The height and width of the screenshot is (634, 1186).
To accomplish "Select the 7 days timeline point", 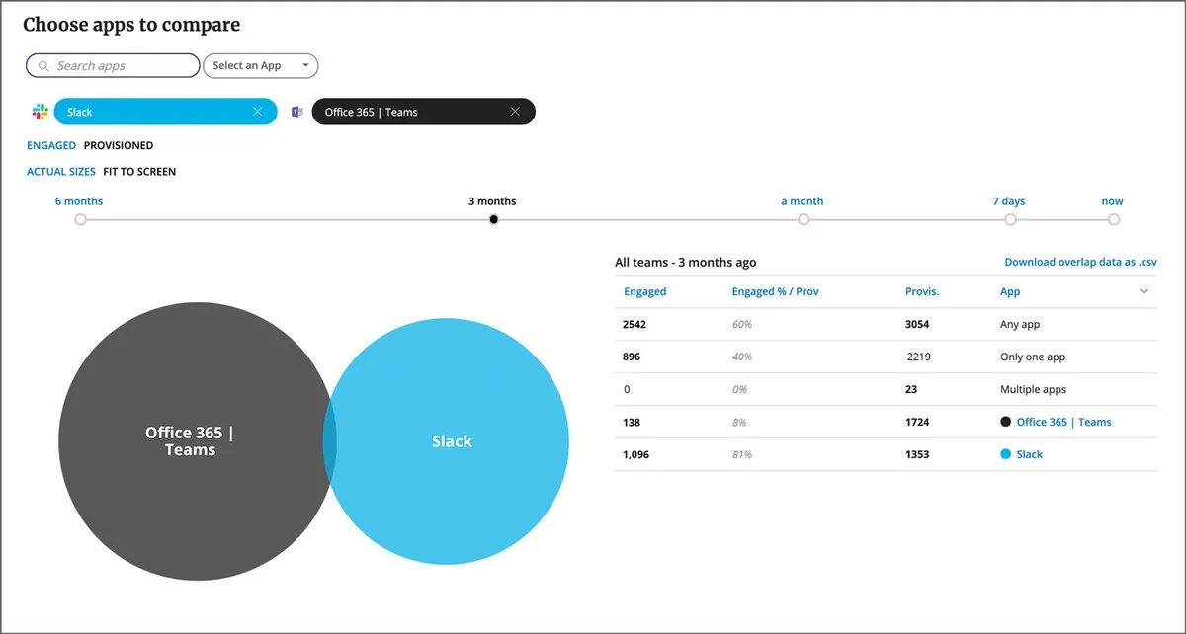I will [x=1010, y=219].
